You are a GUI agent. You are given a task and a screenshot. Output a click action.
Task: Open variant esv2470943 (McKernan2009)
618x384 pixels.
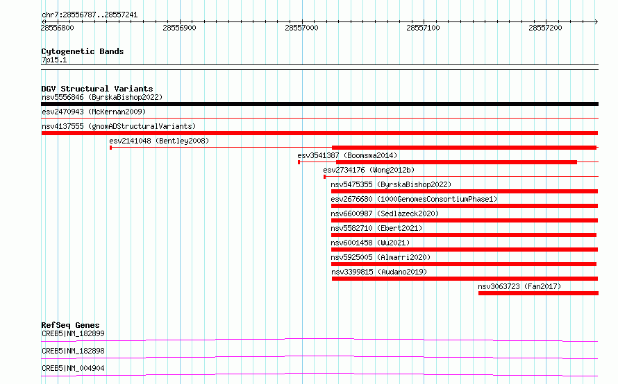94,112
